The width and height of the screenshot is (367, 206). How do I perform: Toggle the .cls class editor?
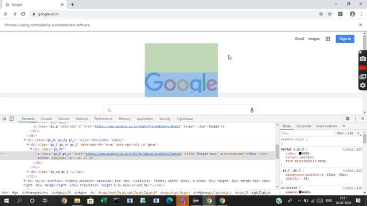point(350,133)
